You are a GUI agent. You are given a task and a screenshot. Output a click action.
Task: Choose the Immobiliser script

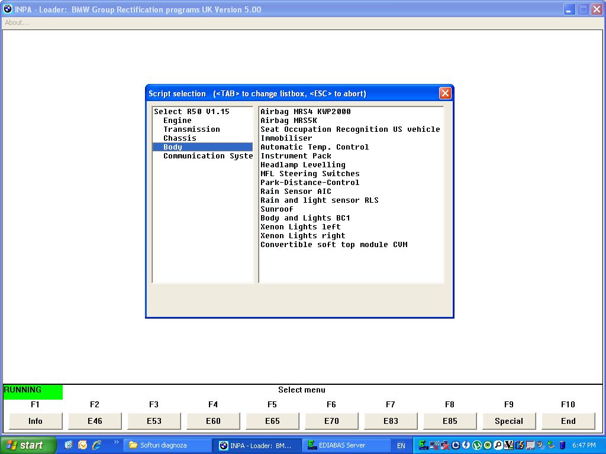(286, 138)
